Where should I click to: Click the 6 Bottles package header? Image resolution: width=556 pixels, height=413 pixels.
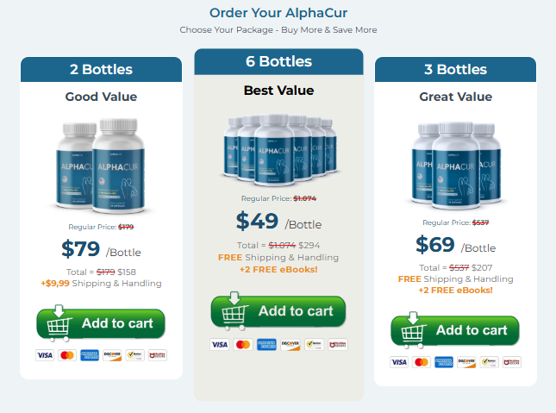(278, 62)
